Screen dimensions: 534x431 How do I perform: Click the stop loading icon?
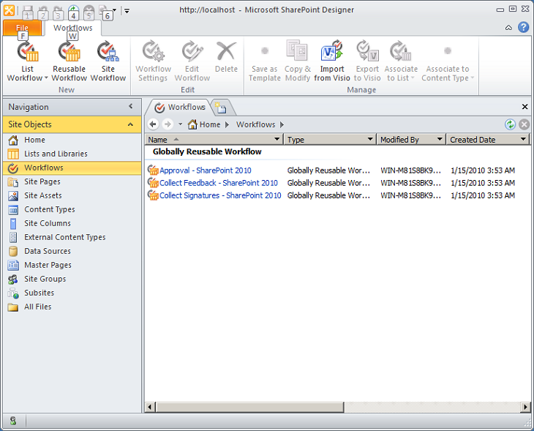tap(524, 124)
